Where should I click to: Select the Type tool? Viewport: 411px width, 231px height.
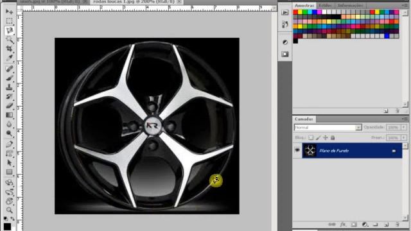click(x=9, y=153)
